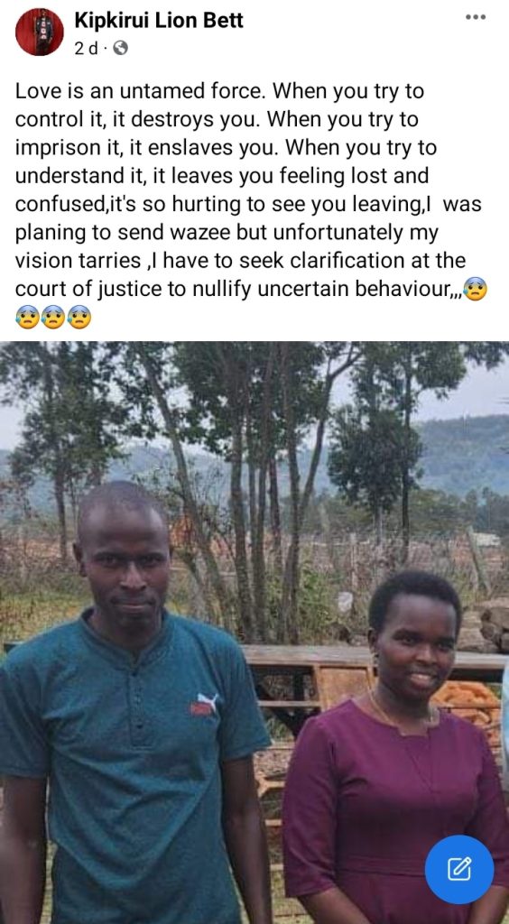Tap the man in the teal shirt

pos(133,707)
